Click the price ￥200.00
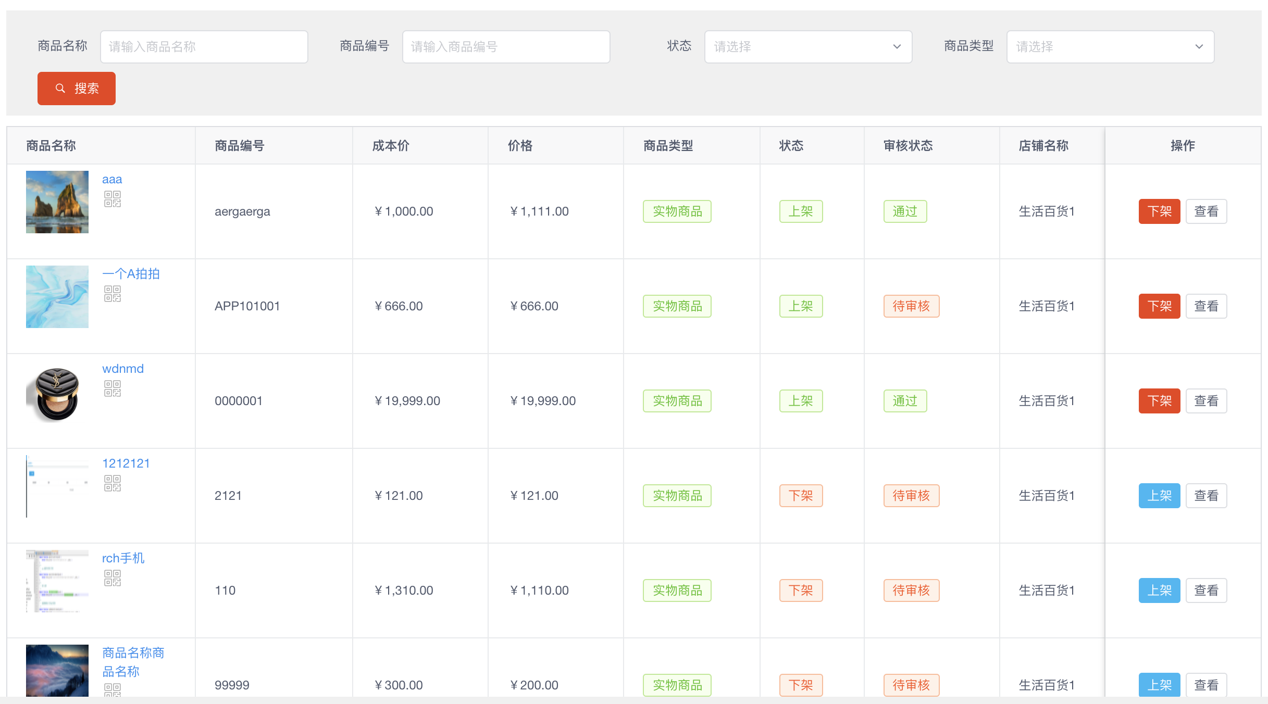This screenshot has height=704, width=1268. pyautogui.click(x=533, y=685)
